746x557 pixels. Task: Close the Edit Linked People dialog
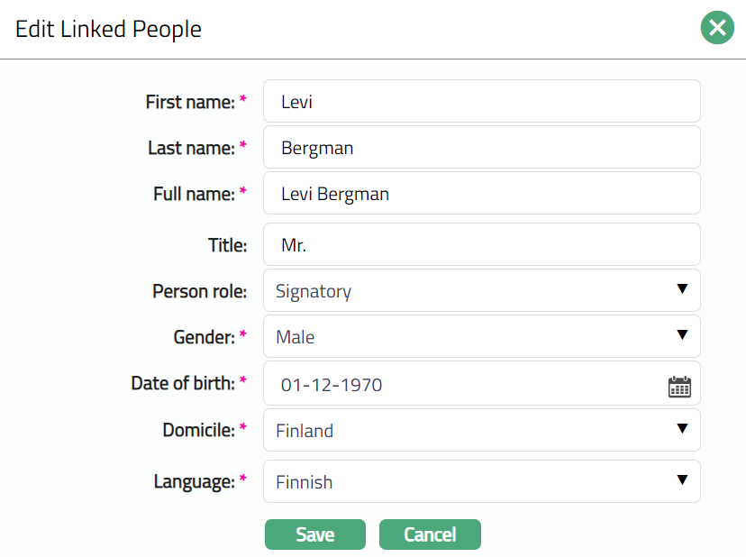pos(717,29)
